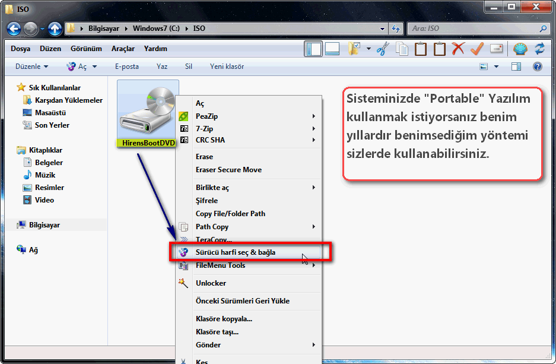
Task: Click the envelope card toolbar icon
Action: [x=497, y=49]
